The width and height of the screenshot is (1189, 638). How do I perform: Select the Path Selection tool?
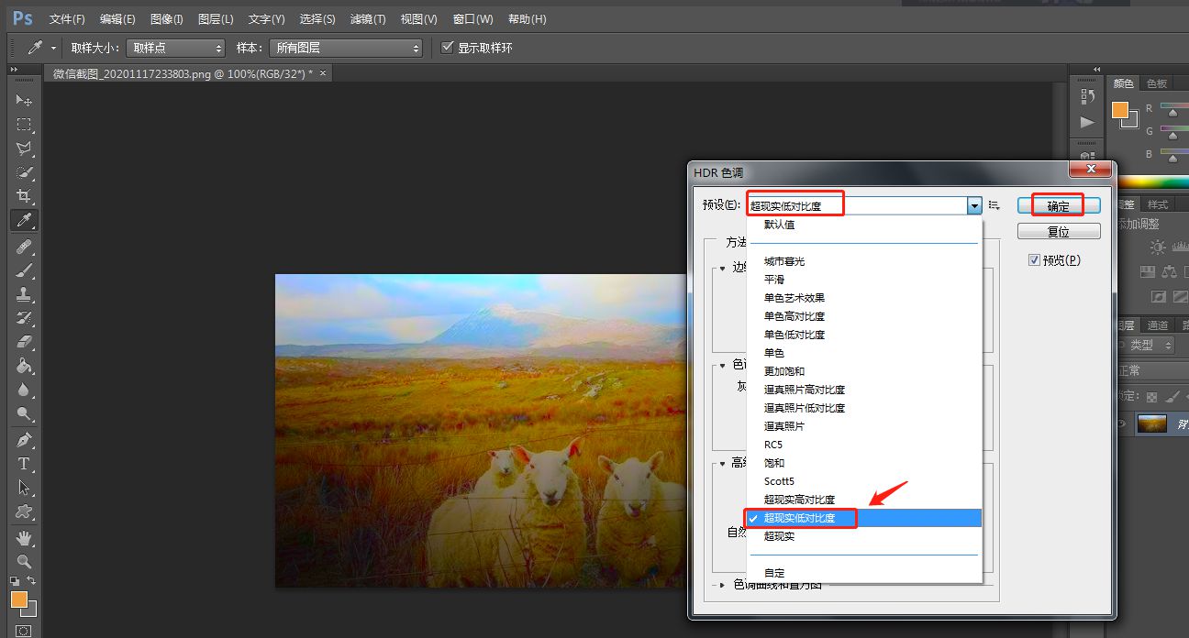click(24, 488)
